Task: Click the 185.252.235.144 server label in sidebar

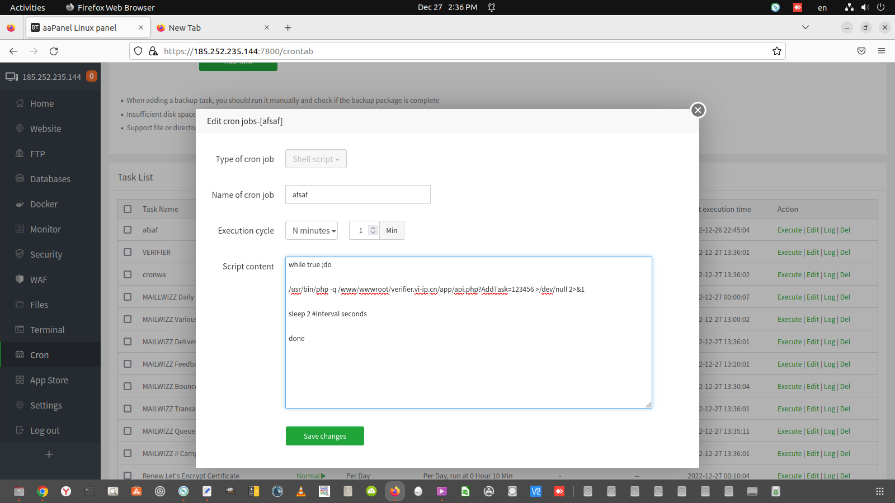Action: pos(51,77)
